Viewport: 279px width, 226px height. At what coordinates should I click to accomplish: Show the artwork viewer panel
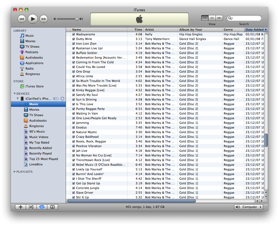click(x=53, y=207)
